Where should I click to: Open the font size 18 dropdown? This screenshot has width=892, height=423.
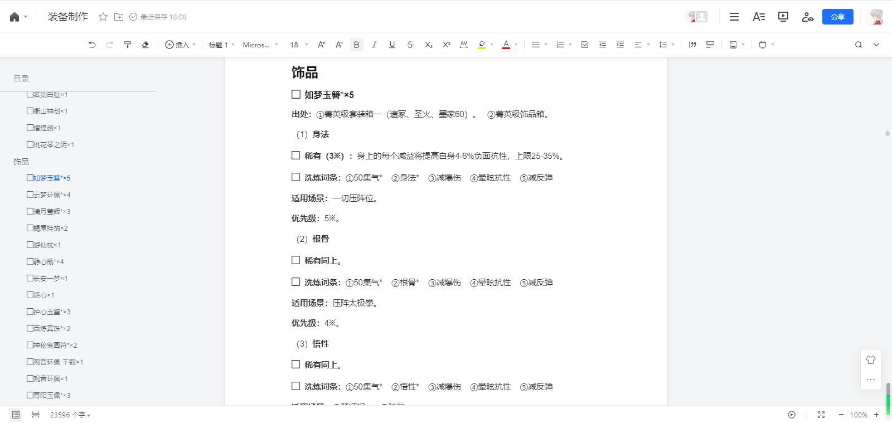pyautogui.click(x=298, y=45)
